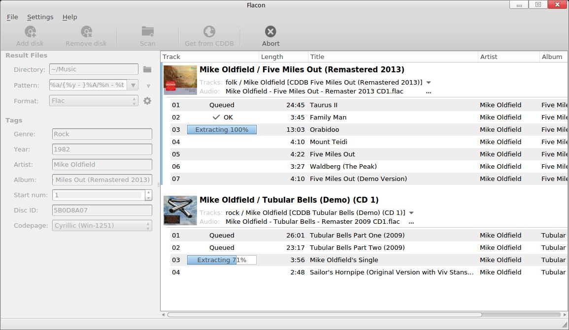The width and height of the screenshot is (569, 330).
Task: Click the Five Miles Out album cover
Action: click(180, 80)
